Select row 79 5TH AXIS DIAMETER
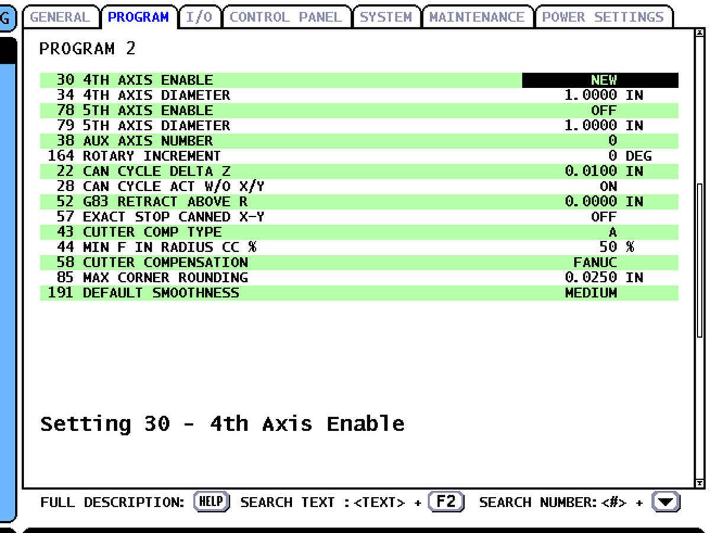The image size is (710, 533). coord(359,126)
